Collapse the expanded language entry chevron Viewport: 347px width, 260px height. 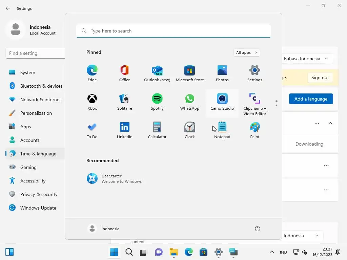(330, 123)
